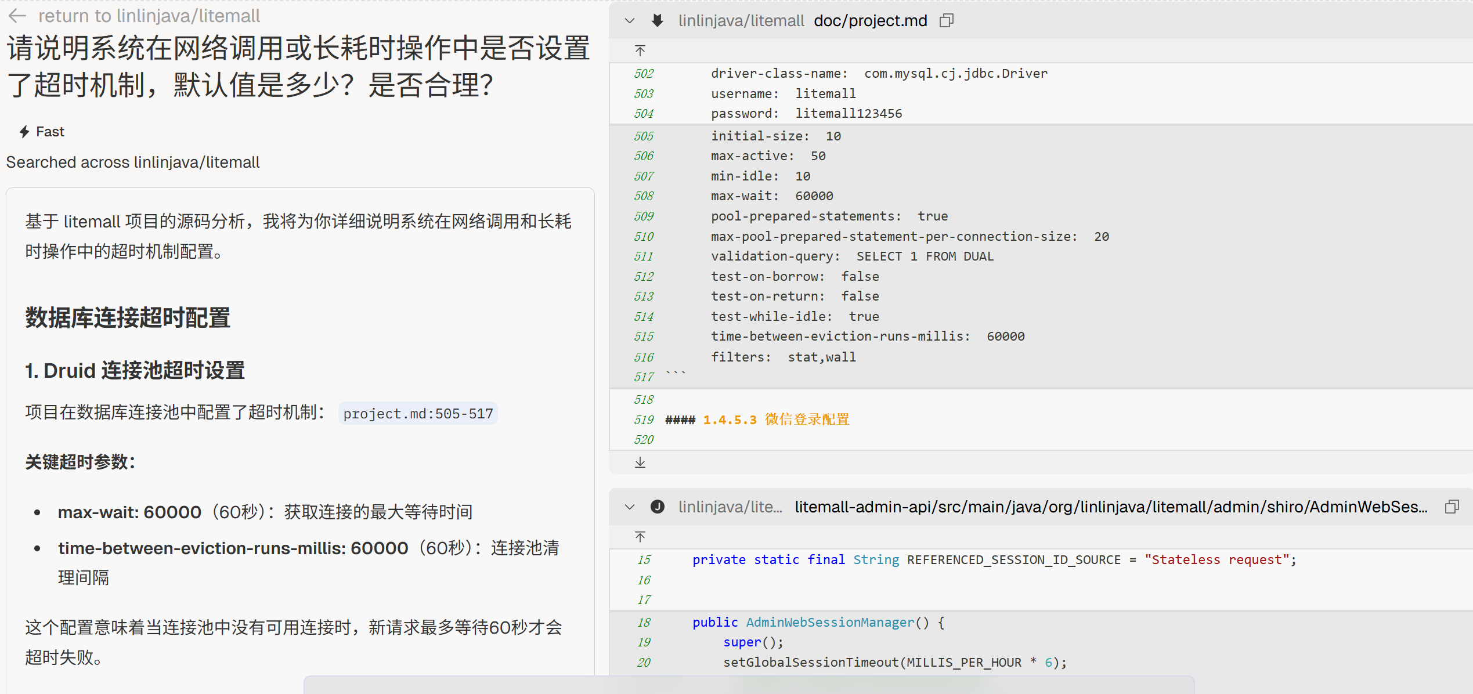Click the input bar at bottom
The height and width of the screenshot is (694, 1473).
749,685
